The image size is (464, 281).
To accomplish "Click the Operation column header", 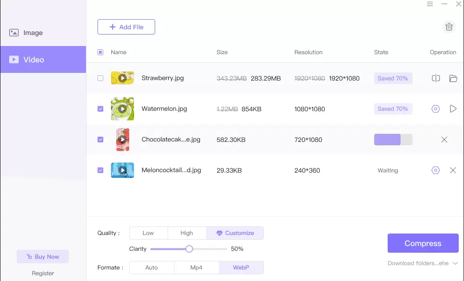I will (443, 52).
